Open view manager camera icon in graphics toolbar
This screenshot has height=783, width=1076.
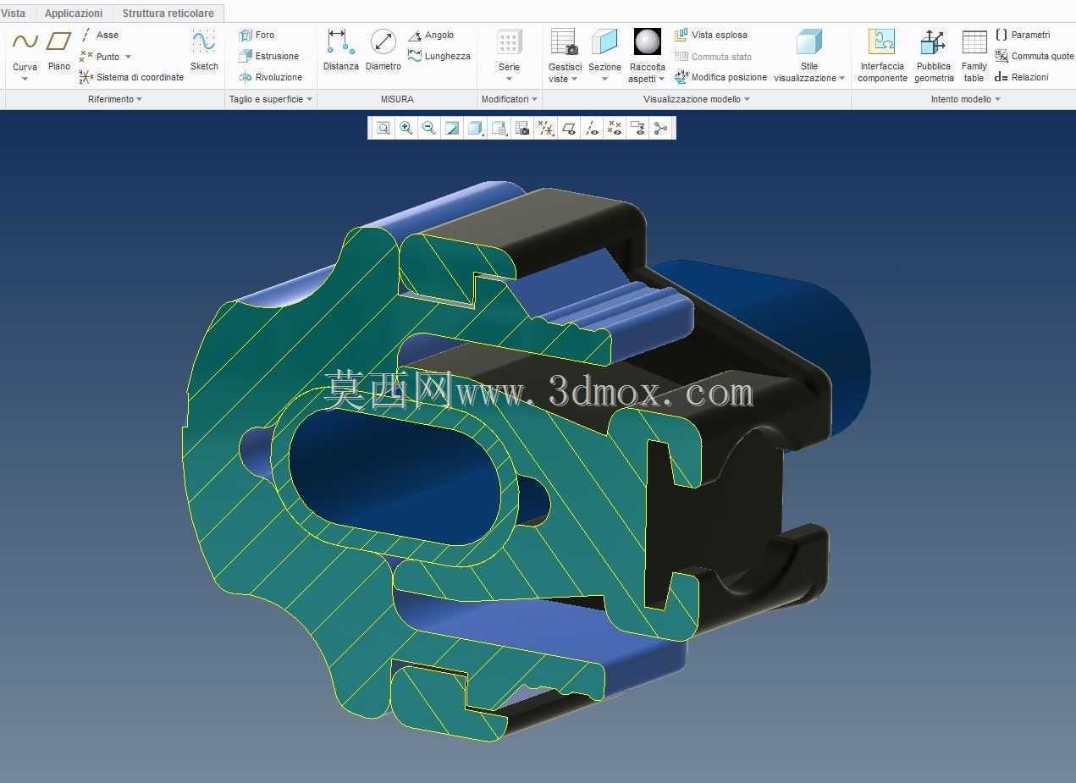tap(522, 128)
